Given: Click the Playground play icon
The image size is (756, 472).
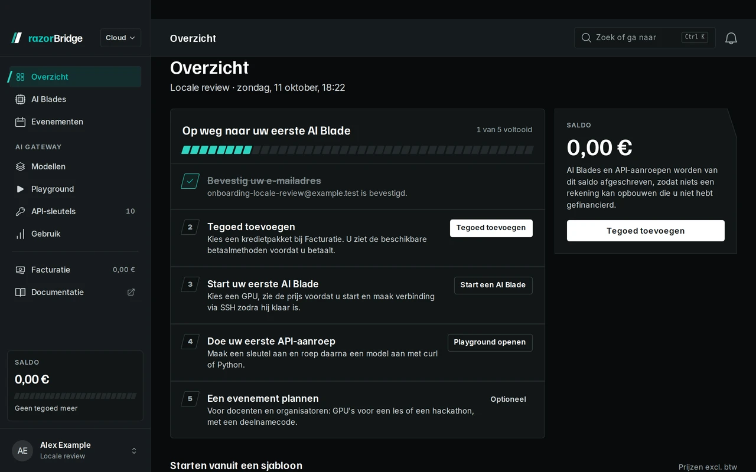Looking at the screenshot, I should pos(21,189).
